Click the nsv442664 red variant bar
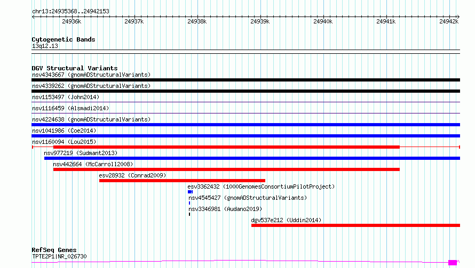 coord(227,169)
